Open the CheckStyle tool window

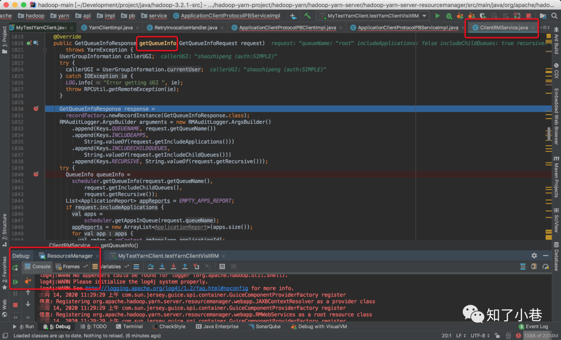(169, 327)
